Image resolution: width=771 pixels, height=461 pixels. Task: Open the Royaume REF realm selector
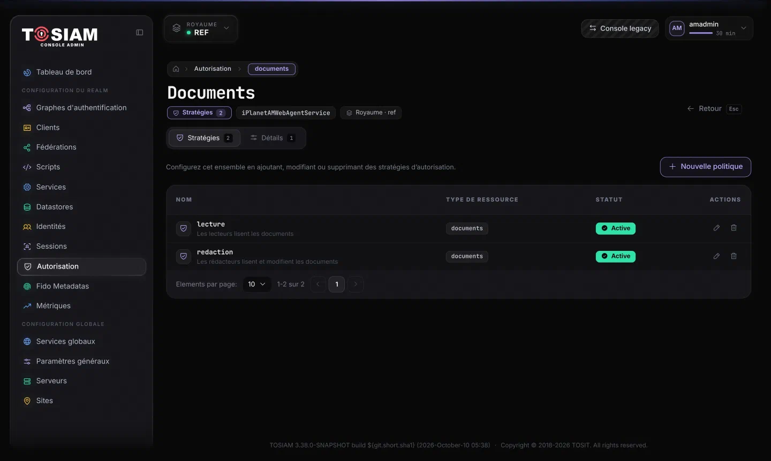pos(201,29)
